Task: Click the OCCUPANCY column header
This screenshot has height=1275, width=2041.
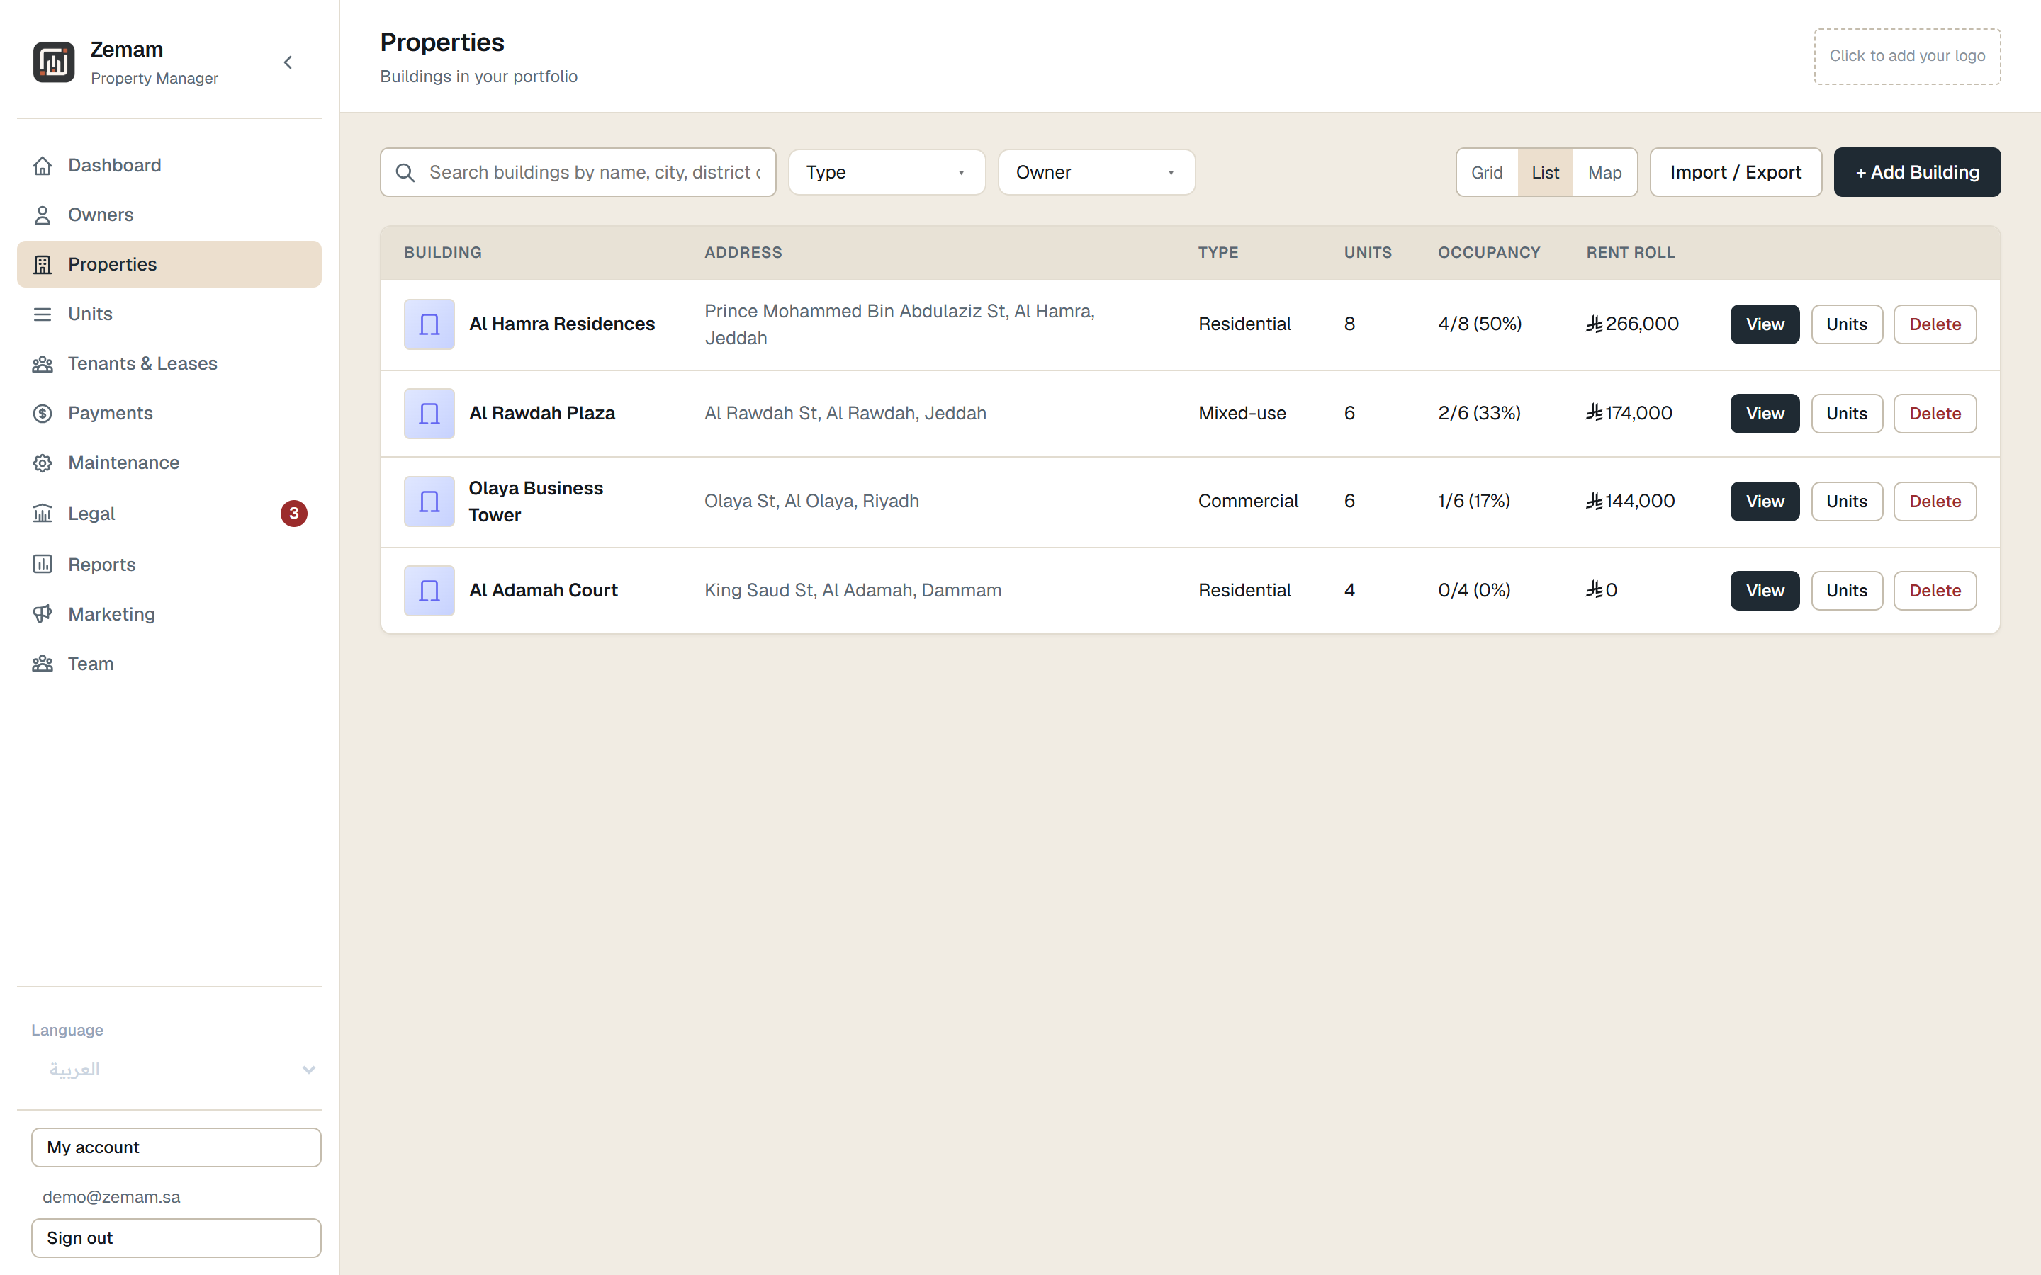Action: point(1488,253)
